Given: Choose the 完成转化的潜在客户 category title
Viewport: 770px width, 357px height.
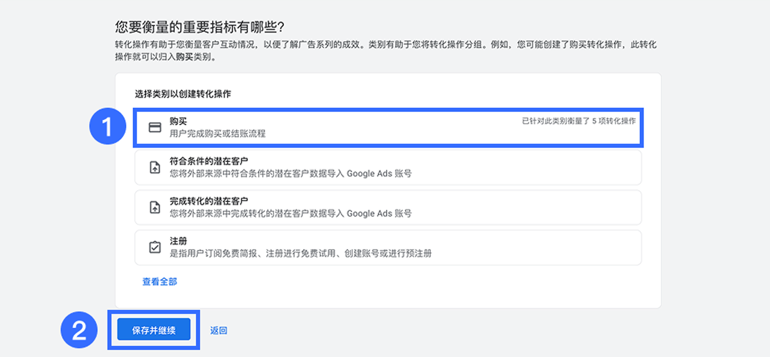Looking at the screenshot, I should [x=208, y=201].
